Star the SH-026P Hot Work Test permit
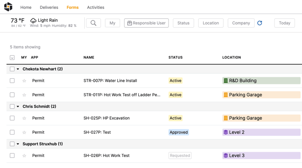Screen dimensions: 302x168 coord(24,156)
